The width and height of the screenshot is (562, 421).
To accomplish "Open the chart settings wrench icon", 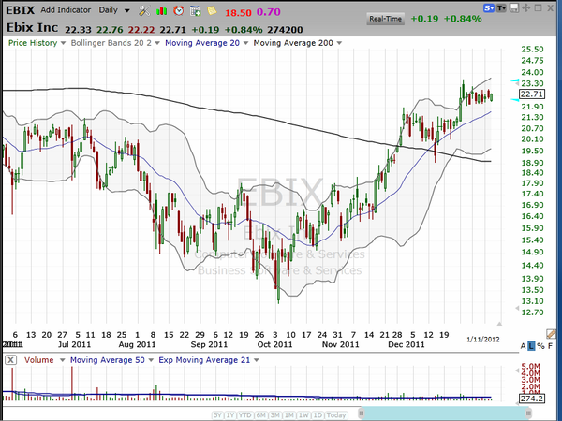I will click(x=144, y=10).
